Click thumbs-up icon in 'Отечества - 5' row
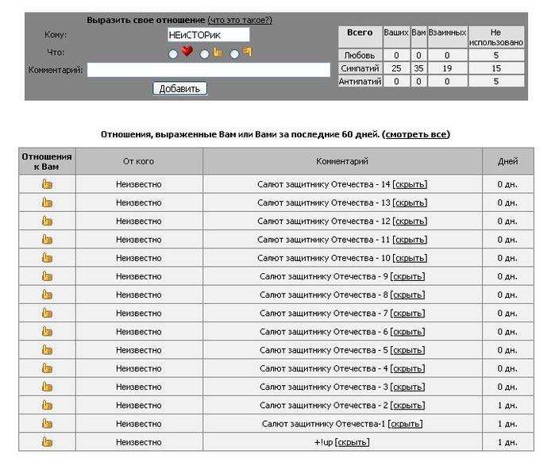 [47, 349]
